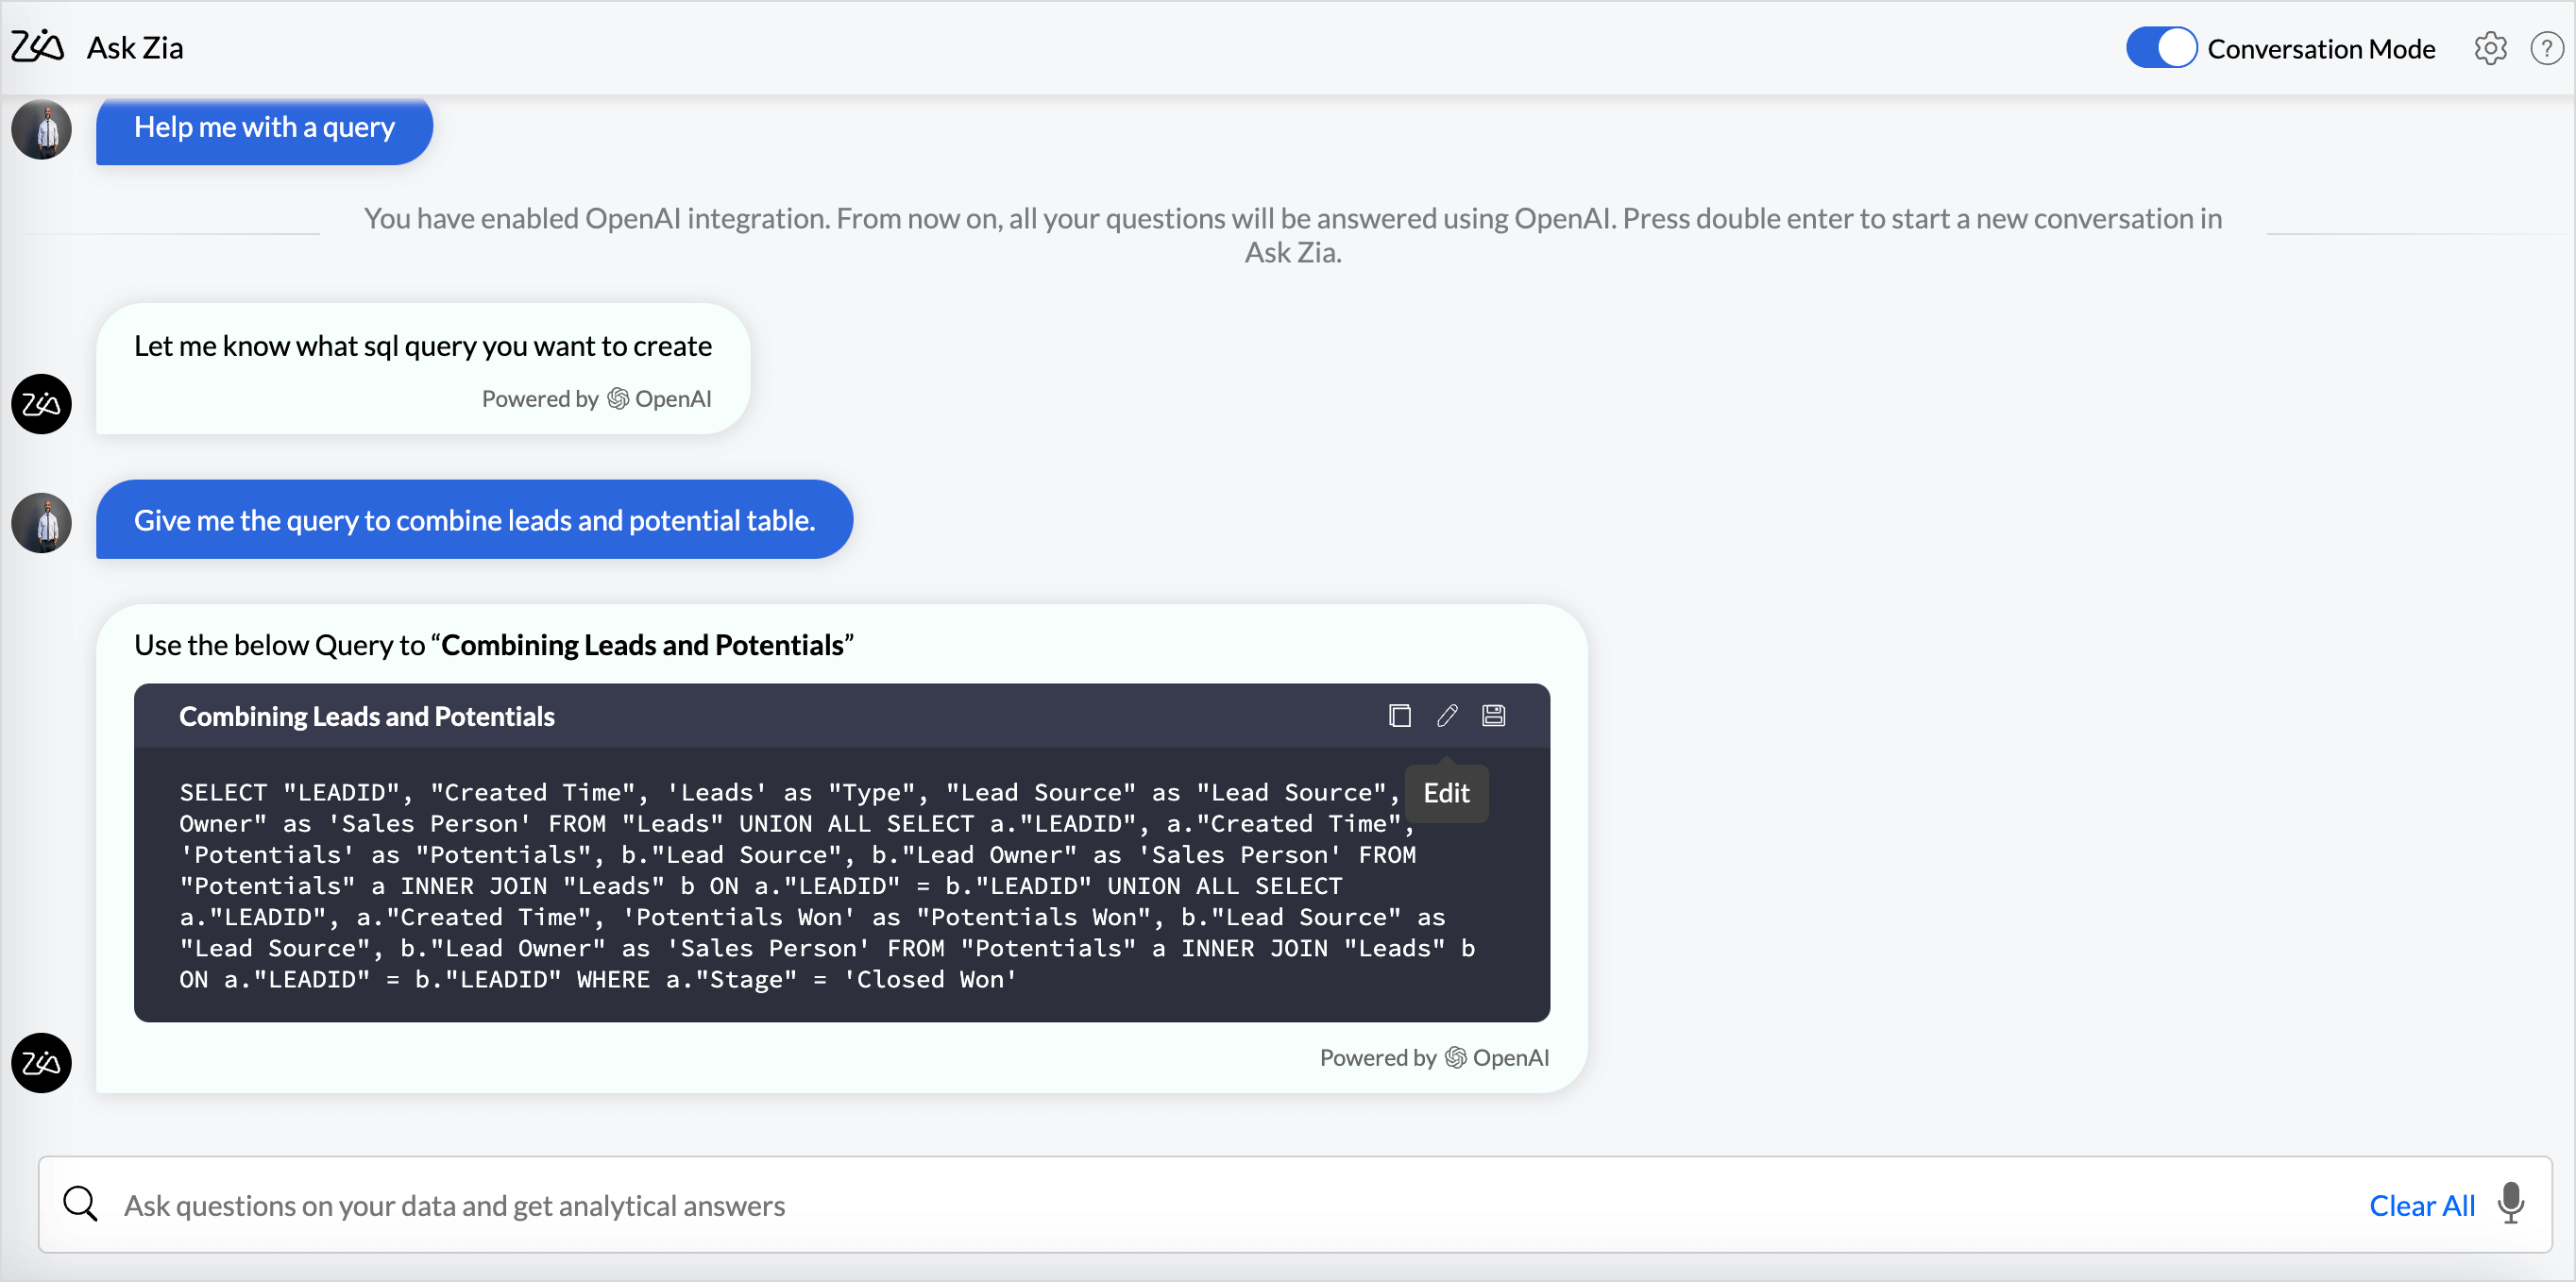The width and height of the screenshot is (2576, 1282).
Task: Save the generated query with disk icon
Action: tap(1493, 716)
